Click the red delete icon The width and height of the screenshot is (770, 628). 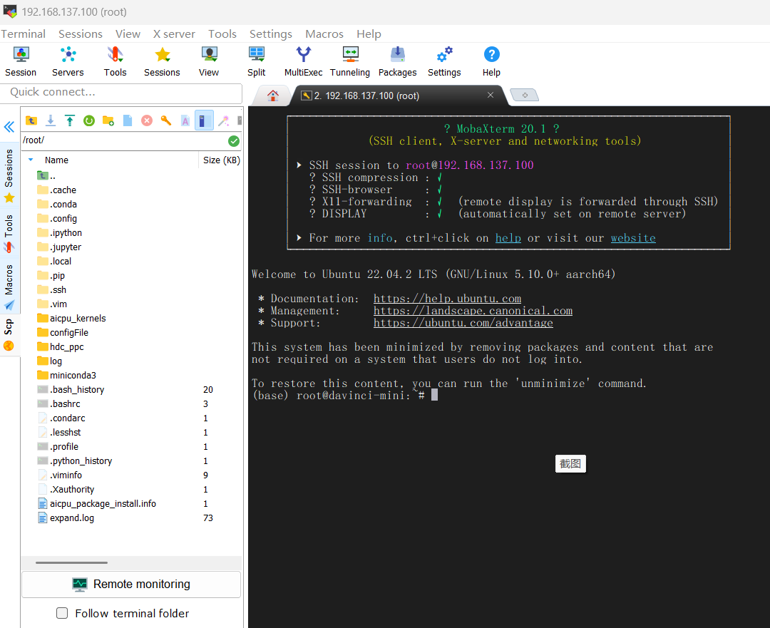point(147,120)
